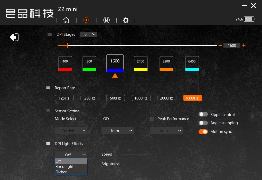Set report rate to 500Hz
The width and height of the screenshot is (262, 180).
tap(116, 98)
